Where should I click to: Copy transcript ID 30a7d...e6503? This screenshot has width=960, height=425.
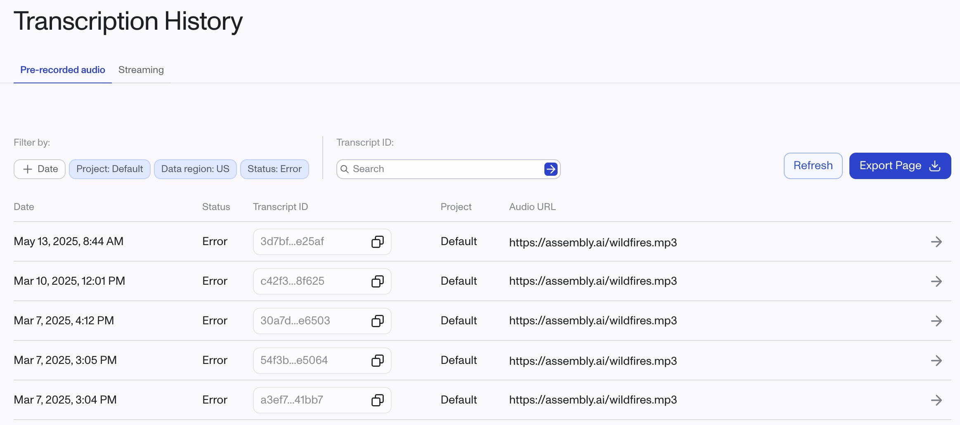pos(377,321)
